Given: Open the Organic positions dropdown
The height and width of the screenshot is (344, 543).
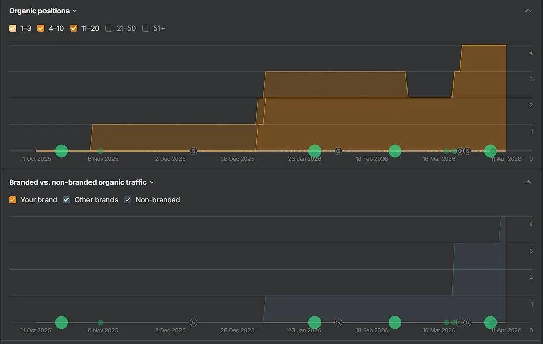Looking at the screenshot, I should [43, 11].
